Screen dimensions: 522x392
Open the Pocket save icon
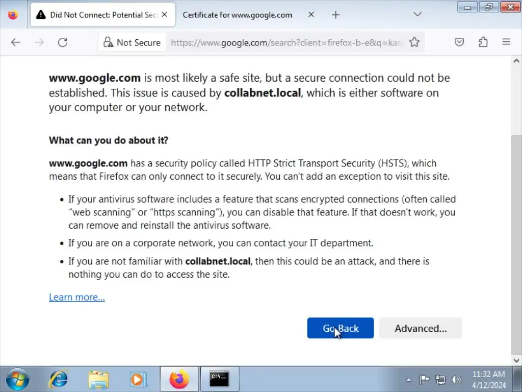tap(459, 42)
